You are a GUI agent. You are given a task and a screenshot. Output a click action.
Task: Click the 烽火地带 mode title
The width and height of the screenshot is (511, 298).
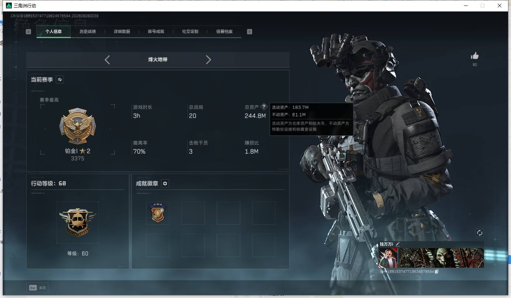pos(158,59)
